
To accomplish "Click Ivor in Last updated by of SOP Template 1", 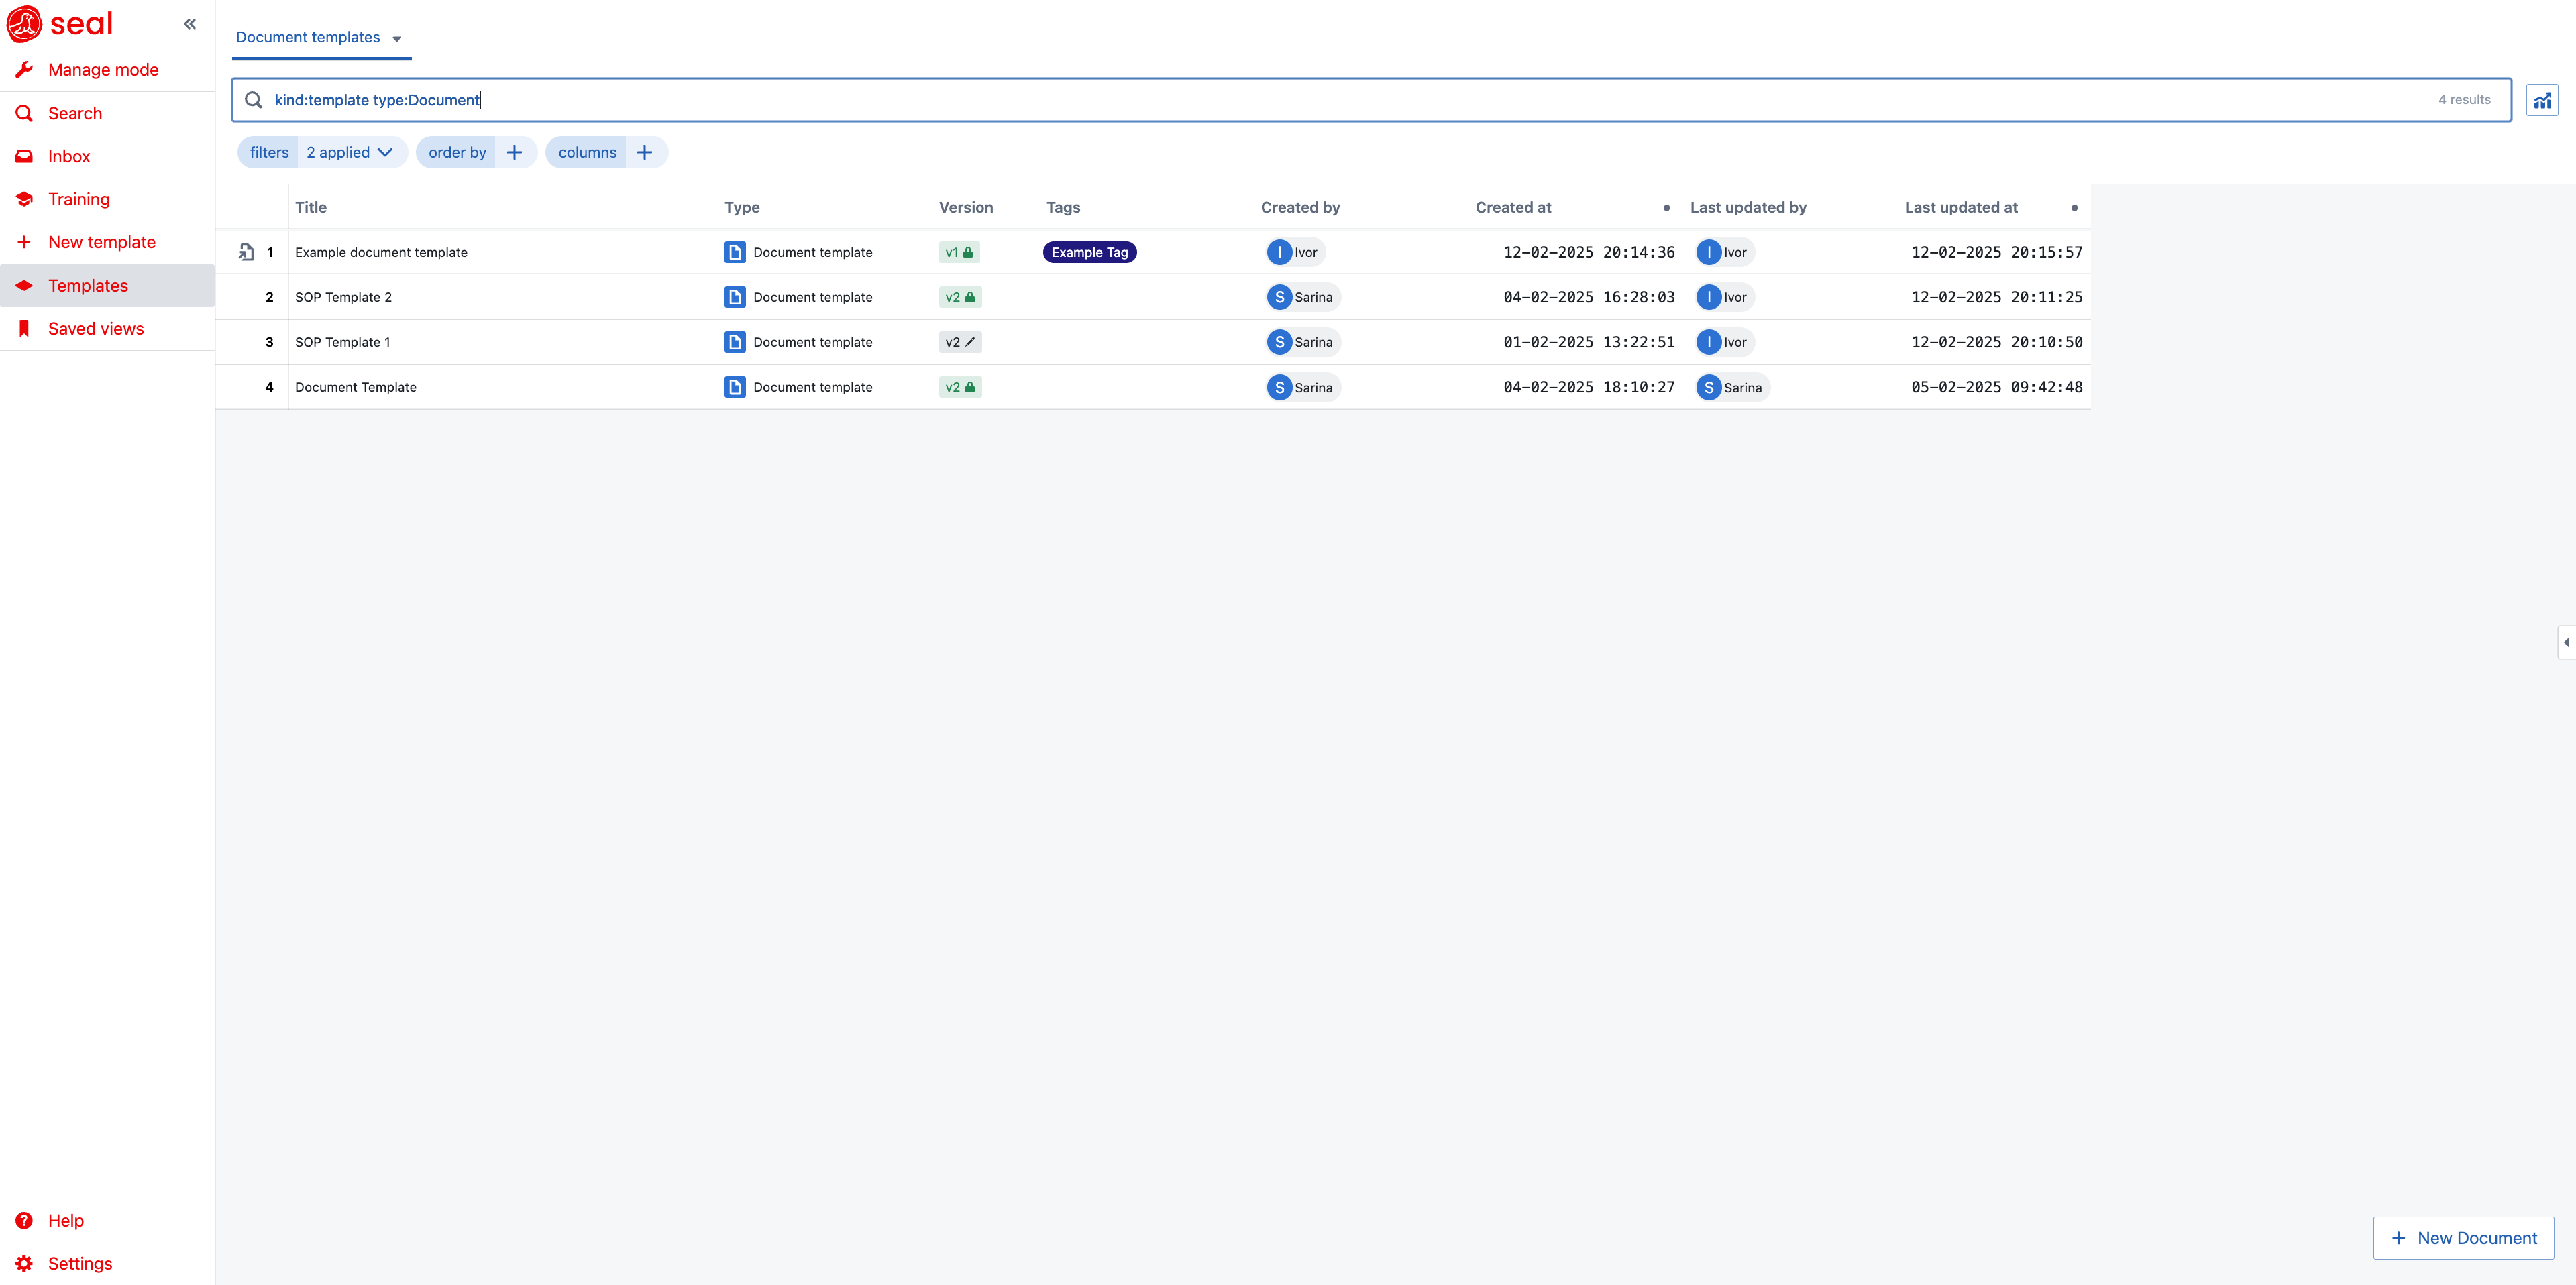I will [x=1724, y=342].
